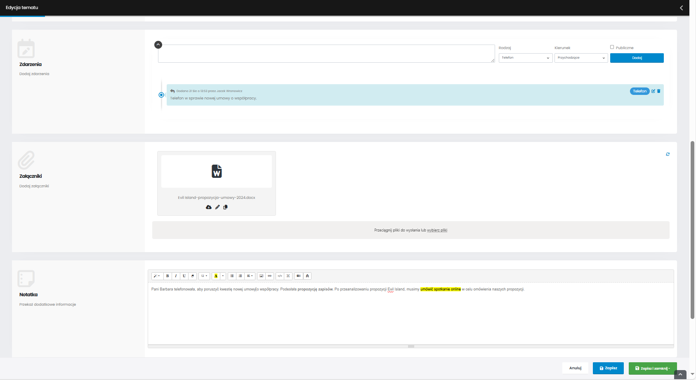Apply yellow highlight color to text

tap(216, 276)
